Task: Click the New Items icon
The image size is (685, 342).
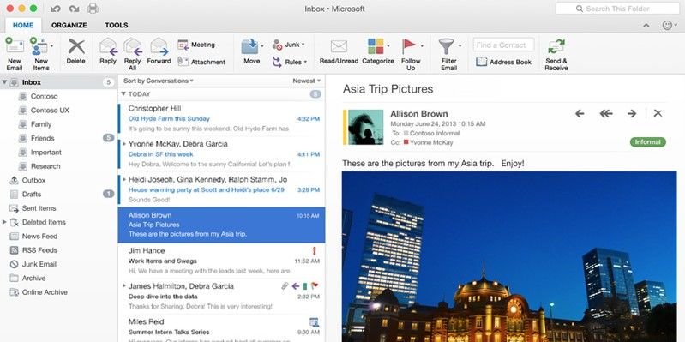Action: tap(39, 46)
